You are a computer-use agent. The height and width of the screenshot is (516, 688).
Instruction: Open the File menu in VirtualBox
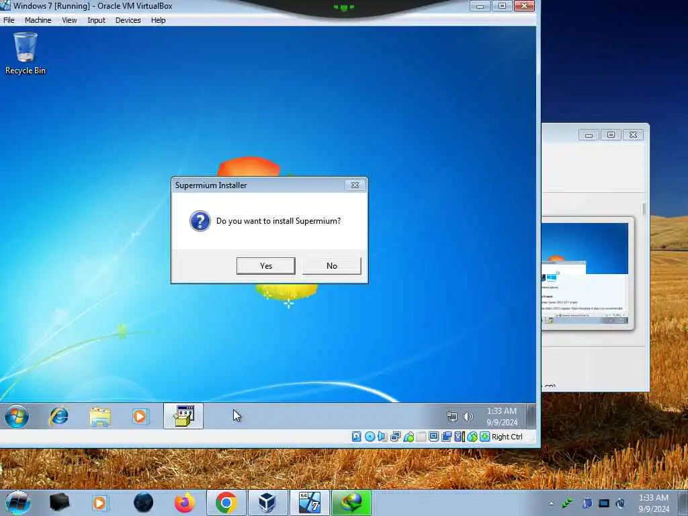click(x=9, y=20)
